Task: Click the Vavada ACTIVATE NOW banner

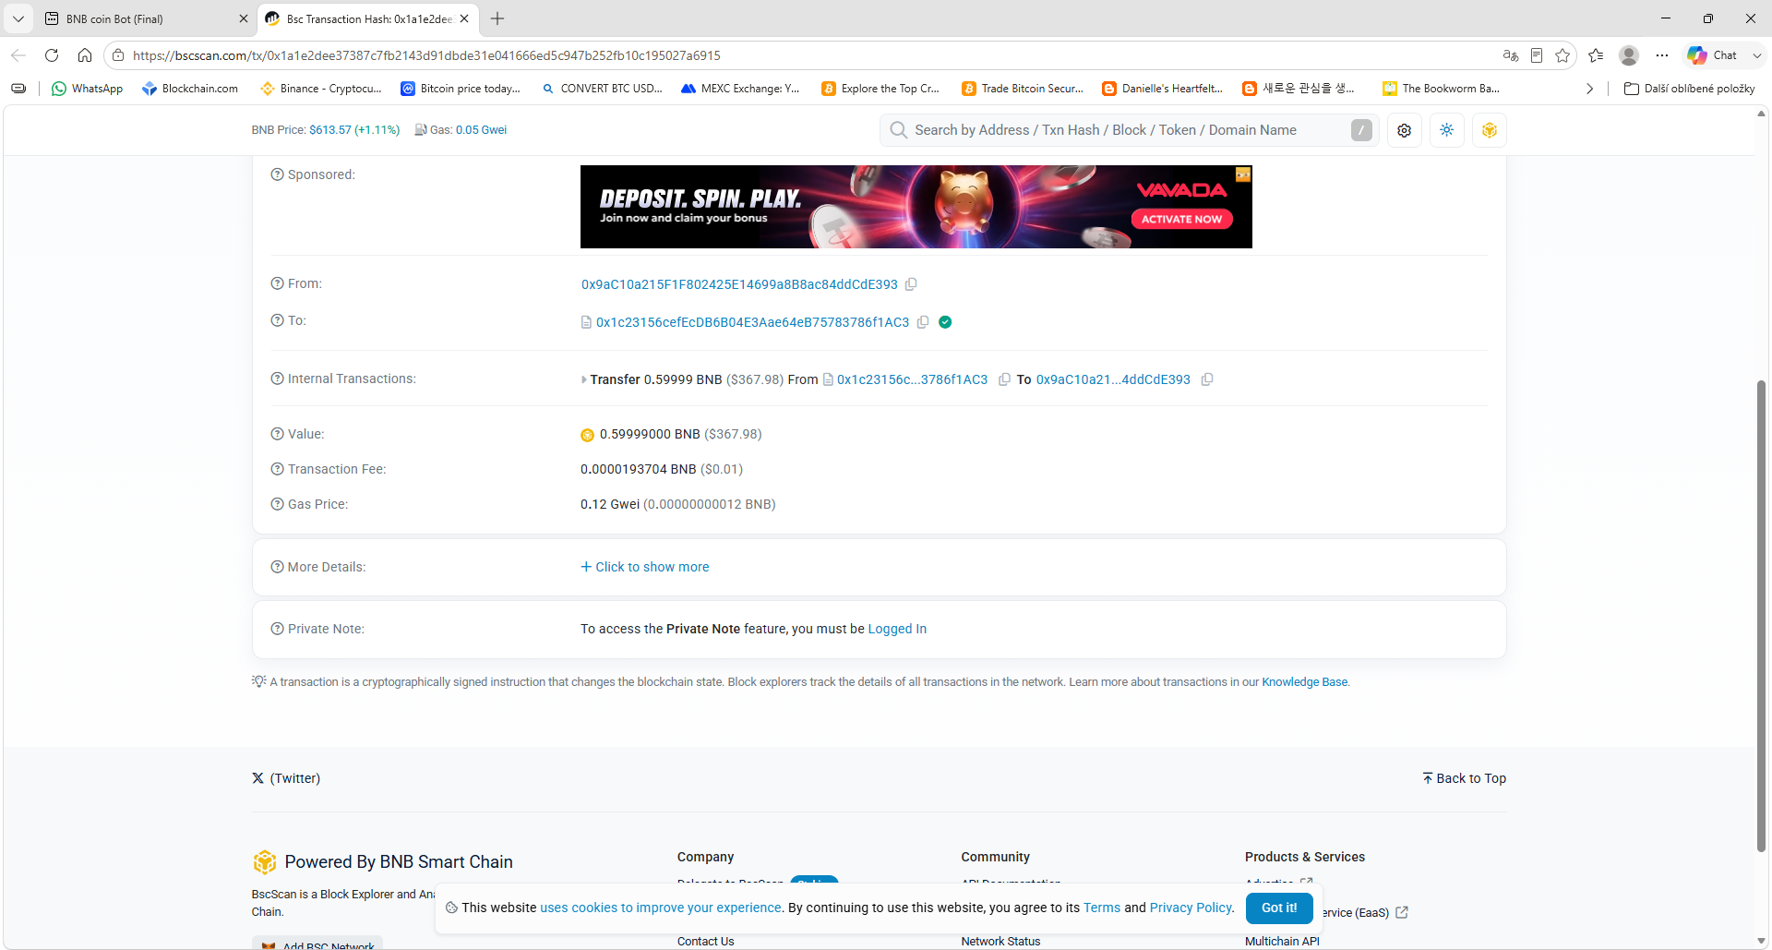Action: [x=1181, y=219]
